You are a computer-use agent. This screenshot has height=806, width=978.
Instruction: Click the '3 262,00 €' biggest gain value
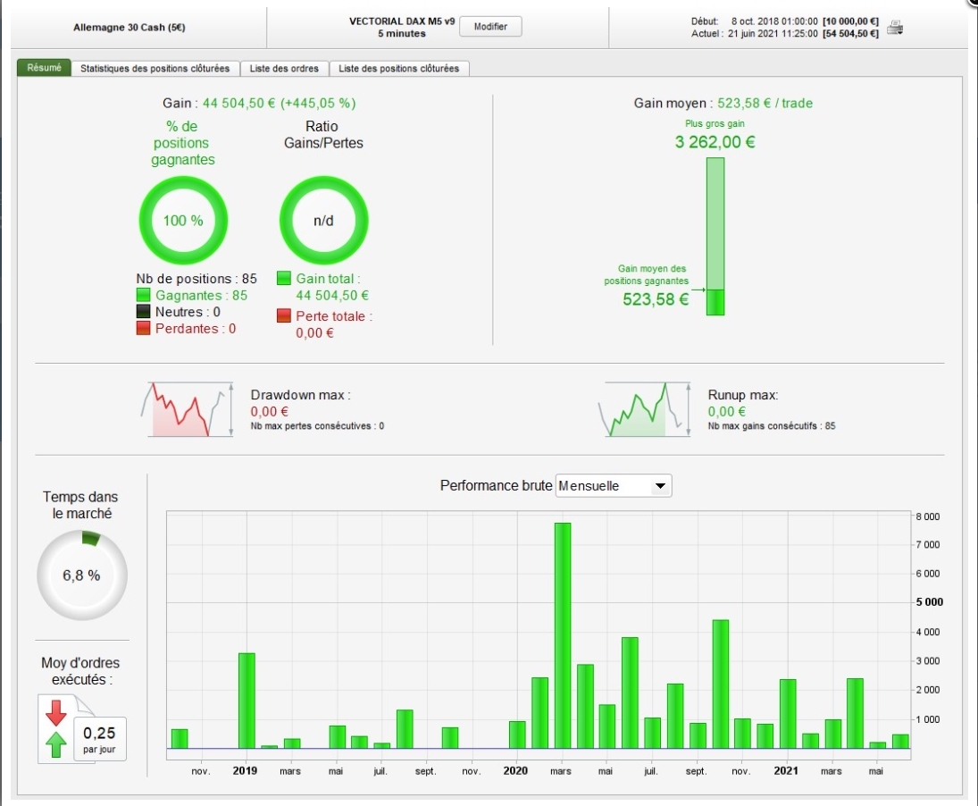pyautogui.click(x=715, y=141)
